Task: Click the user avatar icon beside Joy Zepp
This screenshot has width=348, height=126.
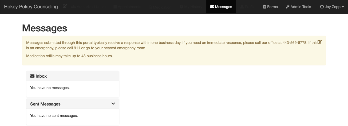Action: [x=322, y=7]
